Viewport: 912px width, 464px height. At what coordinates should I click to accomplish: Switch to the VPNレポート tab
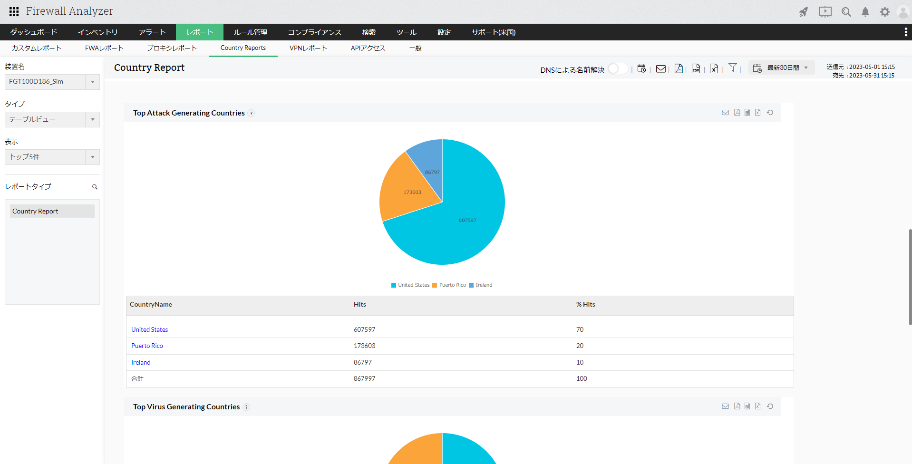pyautogui.click(x=308, y=48)
